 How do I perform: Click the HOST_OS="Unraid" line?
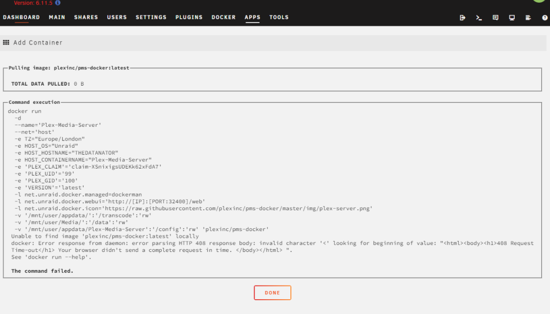(46, 146)
